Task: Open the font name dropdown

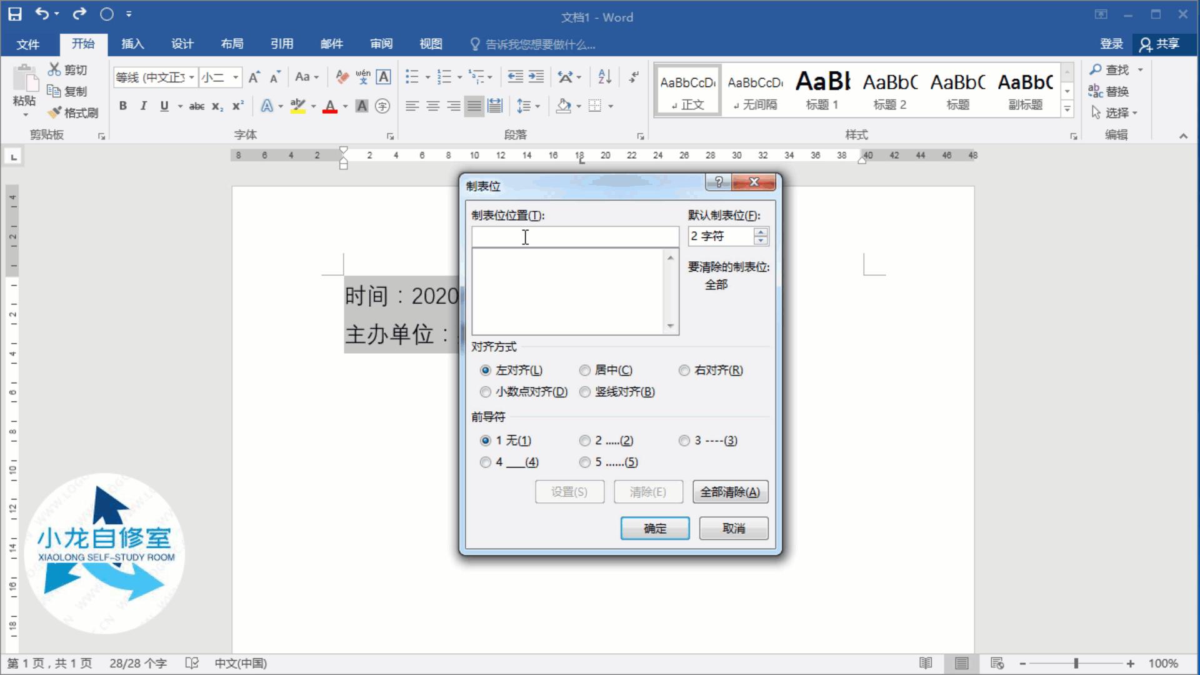Action: click(191, 77)
